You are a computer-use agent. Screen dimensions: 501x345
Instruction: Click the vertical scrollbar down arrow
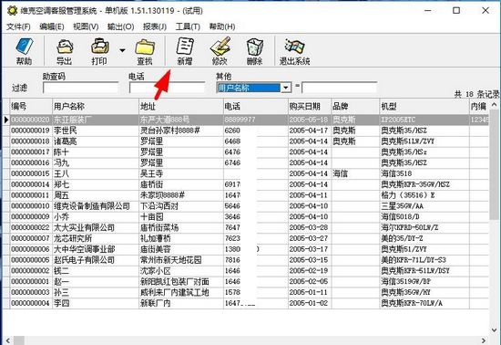coord(495,330)
